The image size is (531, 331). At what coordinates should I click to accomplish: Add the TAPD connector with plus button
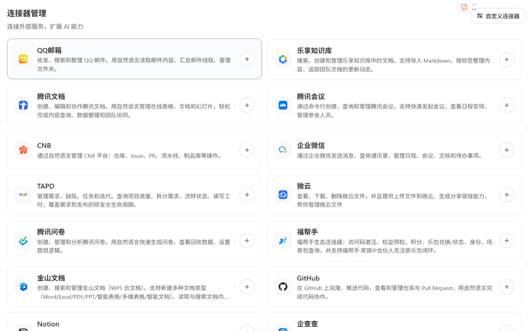[247, 195]
